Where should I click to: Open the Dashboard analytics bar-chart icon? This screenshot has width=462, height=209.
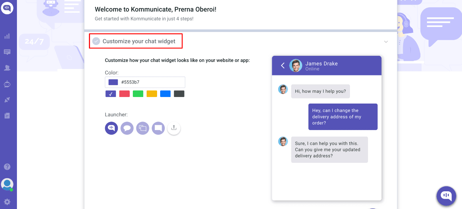pyautogui.click(x=7, y=36)
